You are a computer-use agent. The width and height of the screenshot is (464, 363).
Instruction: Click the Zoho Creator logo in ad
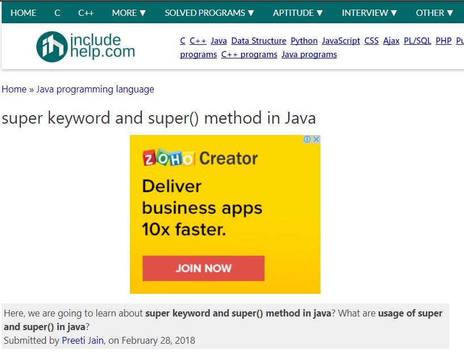click(200, 158)
